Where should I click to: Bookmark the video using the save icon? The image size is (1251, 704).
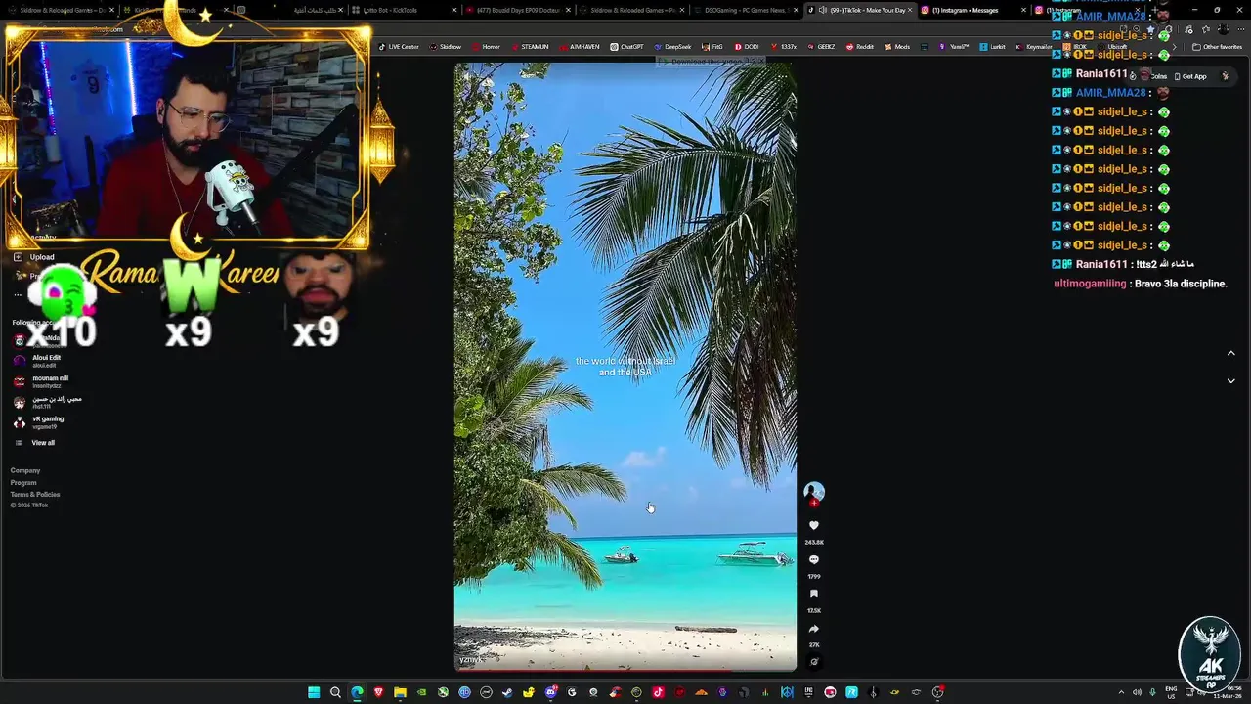[814, 594]
